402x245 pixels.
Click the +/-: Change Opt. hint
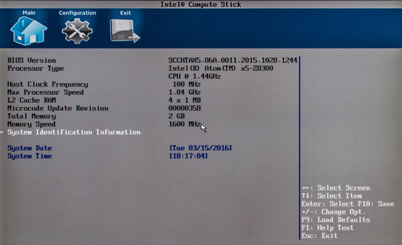(333, 212)
